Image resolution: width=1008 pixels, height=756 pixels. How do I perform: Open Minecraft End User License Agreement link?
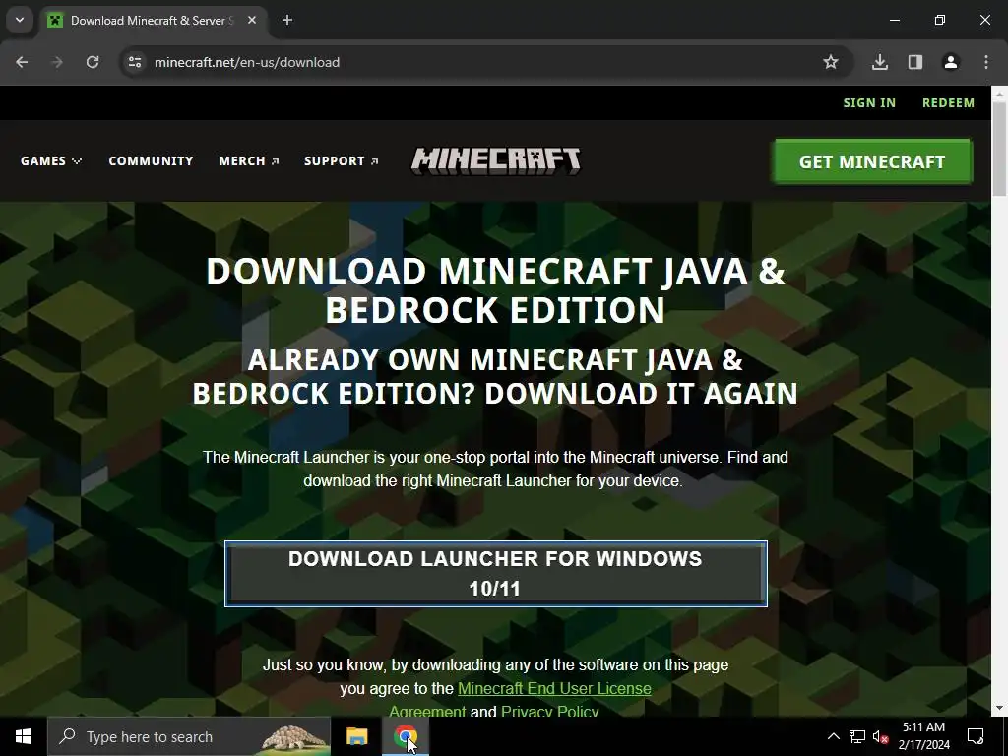pos(554,688)
